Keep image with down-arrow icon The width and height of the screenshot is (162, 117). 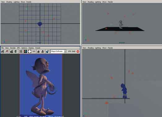coord(38,51)
